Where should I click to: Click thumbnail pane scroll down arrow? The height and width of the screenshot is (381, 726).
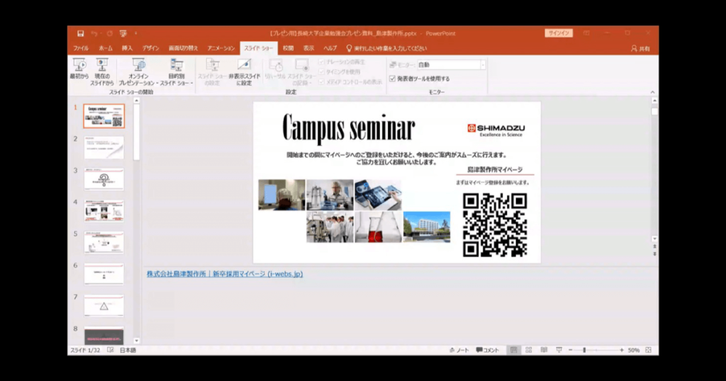(137, 341)
